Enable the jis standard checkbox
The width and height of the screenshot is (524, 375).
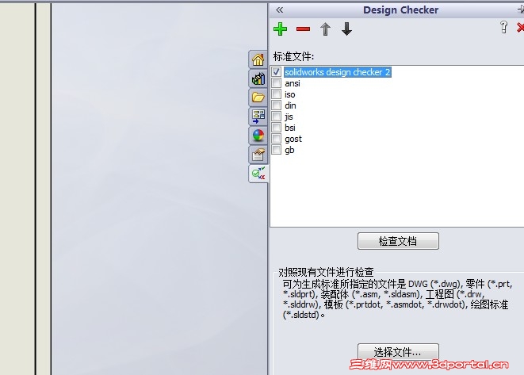[277, 117]
